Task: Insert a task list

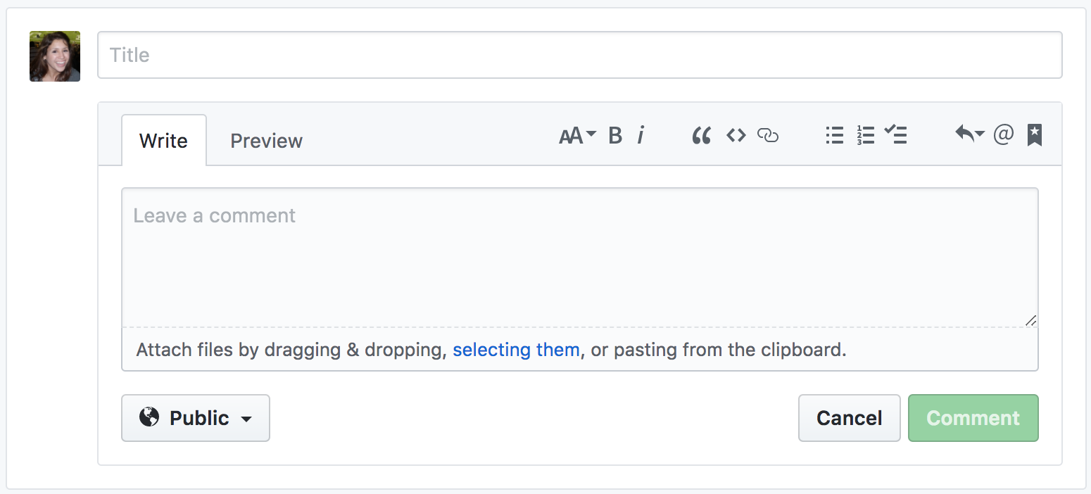Action: tap(895, 134)
